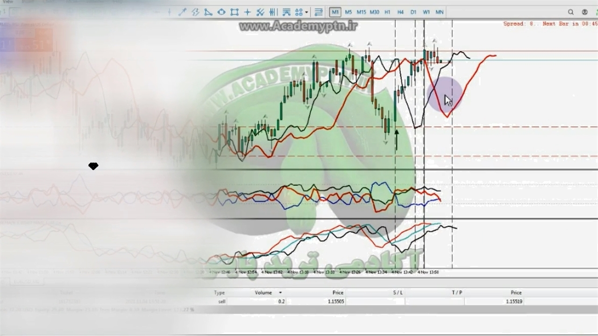Open the object list lines icon
This screenshot has height=336, width=598.
[319, 12]
